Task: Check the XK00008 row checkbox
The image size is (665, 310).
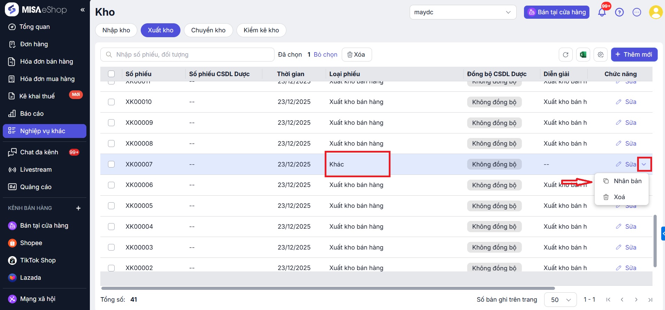Action: pos(111,144)
